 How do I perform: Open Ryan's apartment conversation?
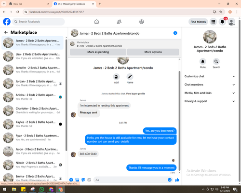(x=32, y=138)
